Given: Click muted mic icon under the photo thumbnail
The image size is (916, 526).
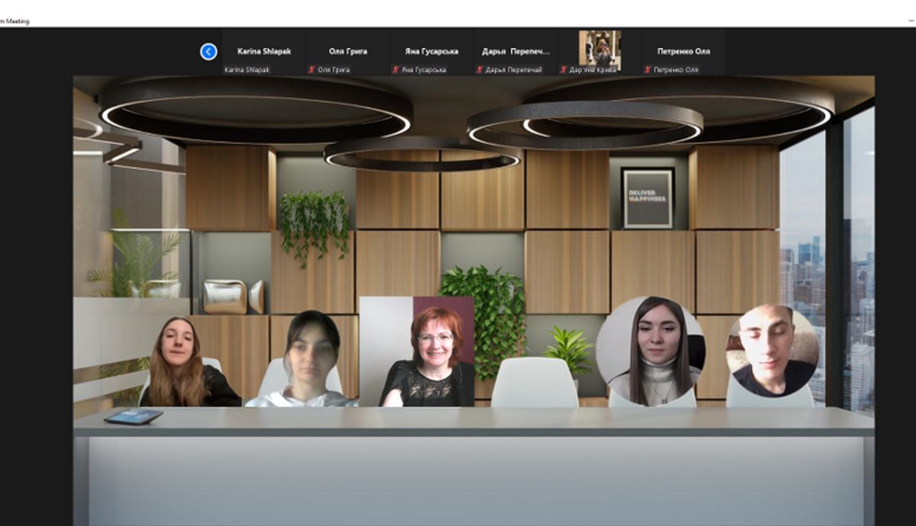Looking at the screenshot, I should 563,69.
